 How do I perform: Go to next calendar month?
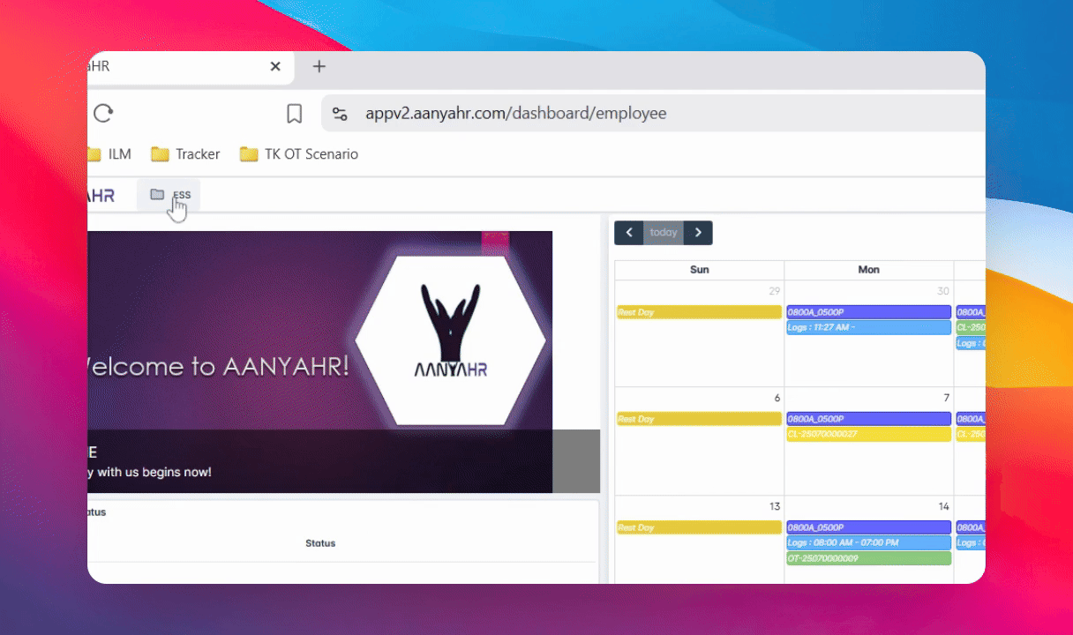coord(698,233)
